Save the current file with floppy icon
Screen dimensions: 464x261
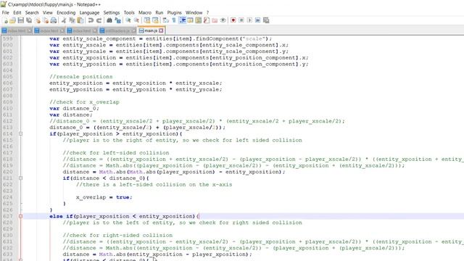point(21,20)
